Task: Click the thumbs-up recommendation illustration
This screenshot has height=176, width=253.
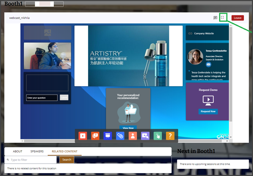Action: pyautogui.click(x=129, y=113)
